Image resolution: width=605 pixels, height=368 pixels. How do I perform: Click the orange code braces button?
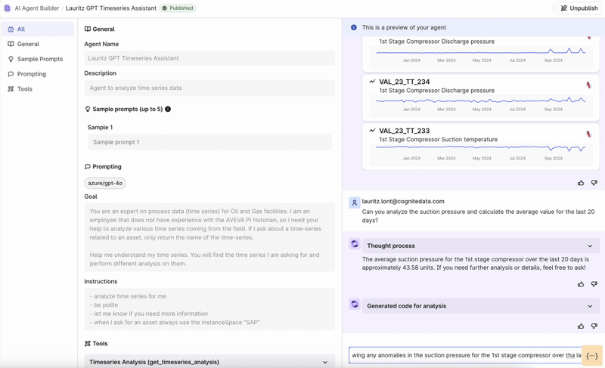click(592, 356)
